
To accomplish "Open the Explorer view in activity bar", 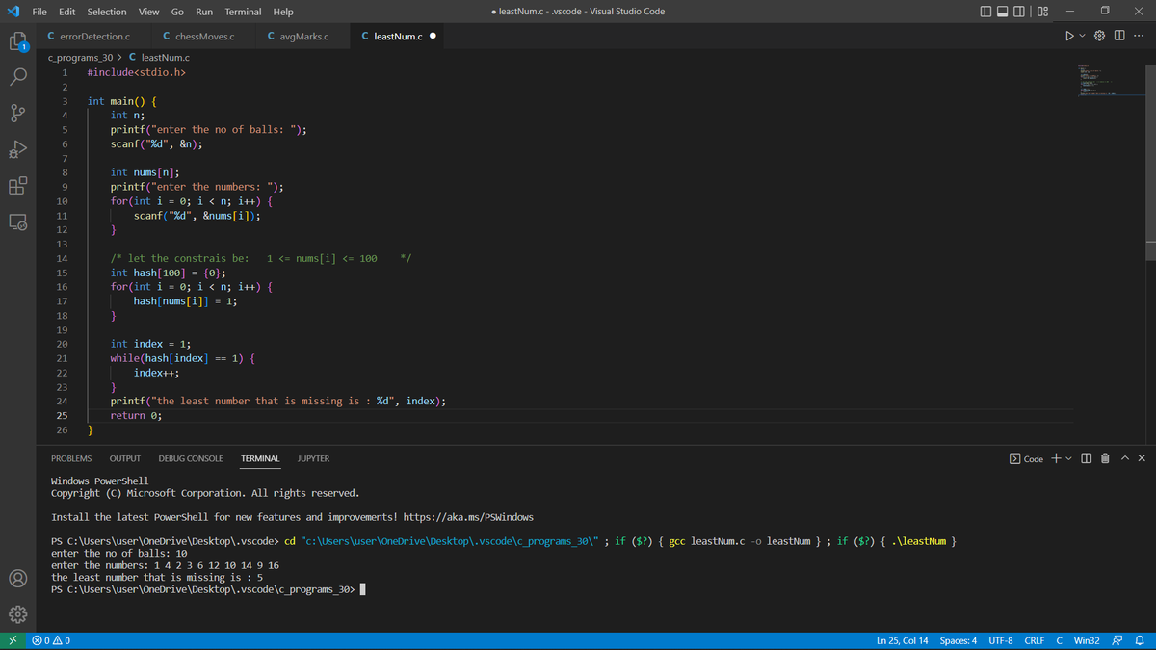I will click(18, 43).
